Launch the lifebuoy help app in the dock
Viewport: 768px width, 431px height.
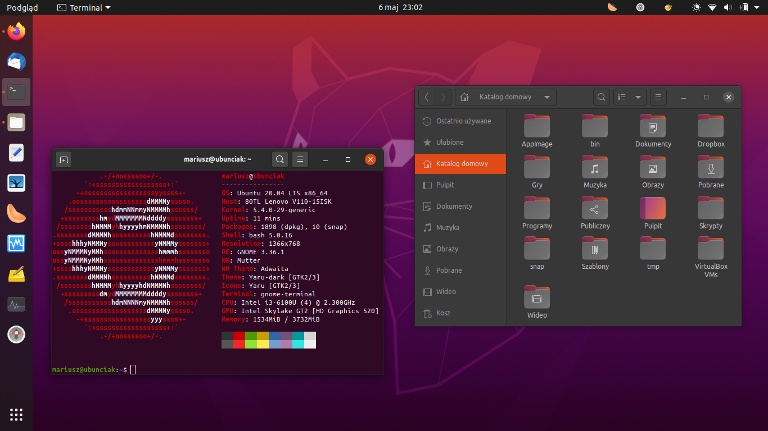[16, 334]
